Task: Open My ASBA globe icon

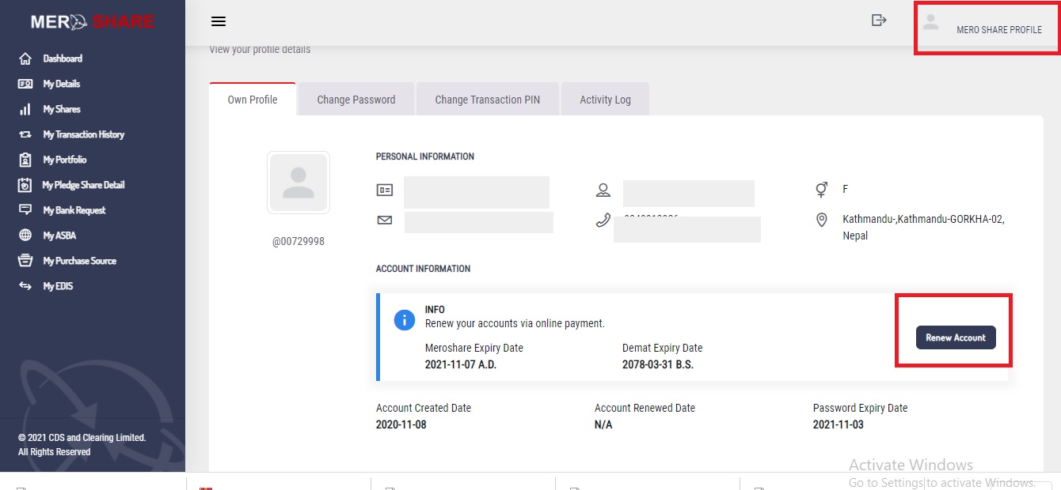Action: pos(25,236)
